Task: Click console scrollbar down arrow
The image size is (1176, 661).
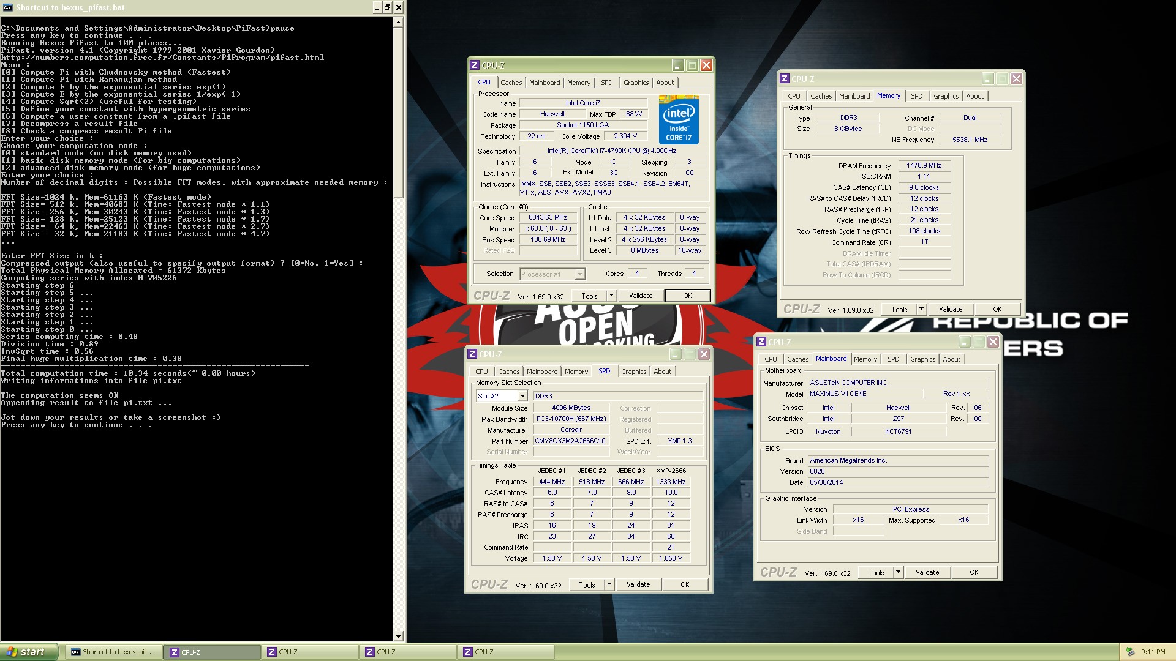Action: point(399,637)
